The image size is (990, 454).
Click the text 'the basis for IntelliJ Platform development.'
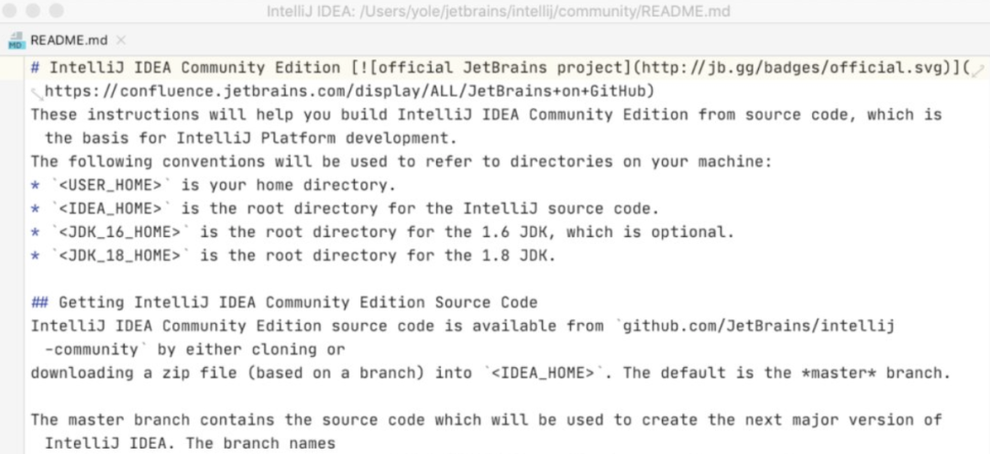(250, 138)
